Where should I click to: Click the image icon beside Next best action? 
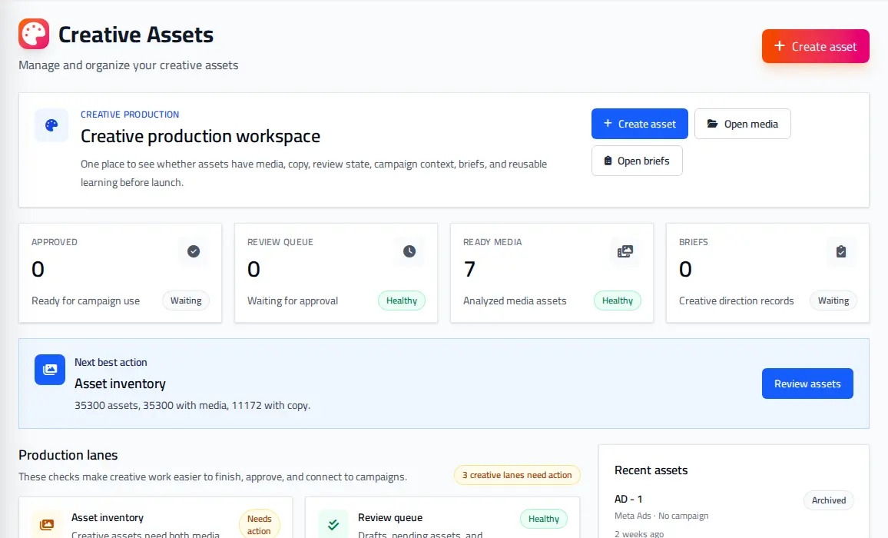[x=50, y=370]
